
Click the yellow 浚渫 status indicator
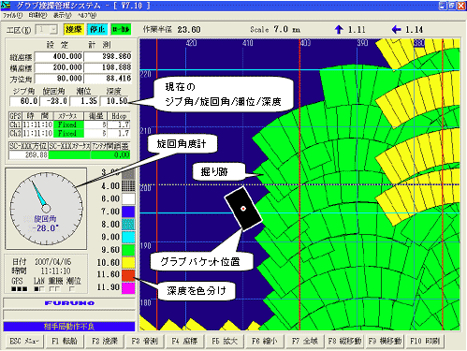74,30
